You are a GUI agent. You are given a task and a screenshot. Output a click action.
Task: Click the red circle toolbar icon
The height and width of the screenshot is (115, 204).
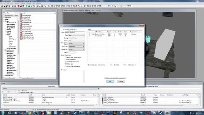click(x=18, y=6)
